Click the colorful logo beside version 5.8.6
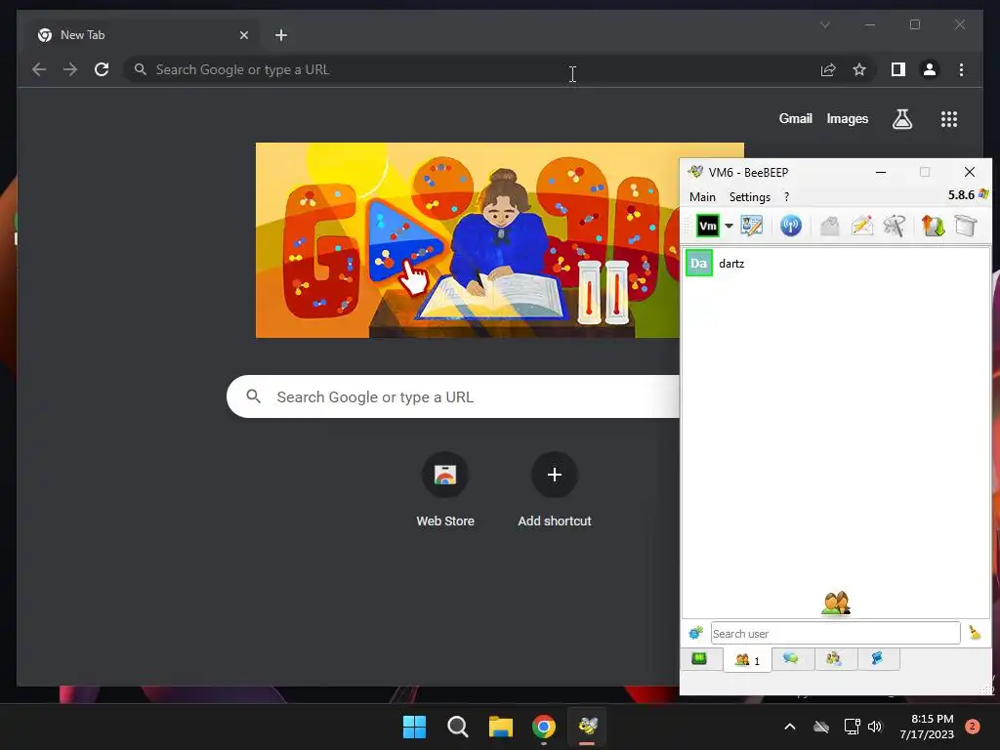The width and height of the screenshot is (1000, 750). tap(983, 194)
